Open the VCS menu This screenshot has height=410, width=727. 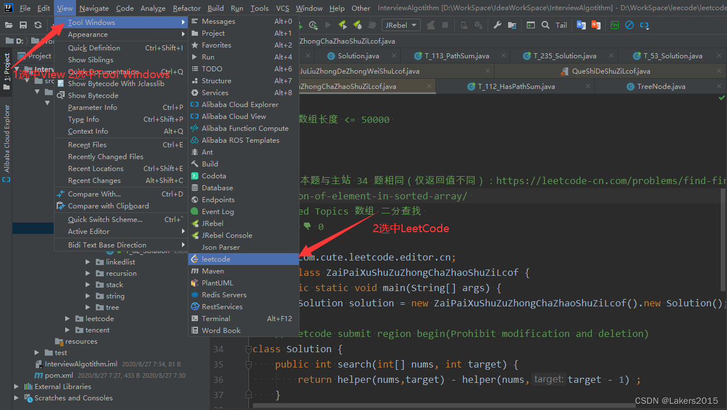pyautogui.click(x=282, y=8)
